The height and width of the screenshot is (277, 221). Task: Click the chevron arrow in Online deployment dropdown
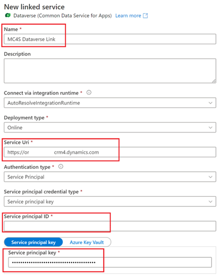pyautogui.click(x=210, y=128)
